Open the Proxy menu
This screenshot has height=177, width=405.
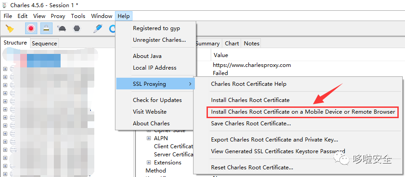[58, 16]
